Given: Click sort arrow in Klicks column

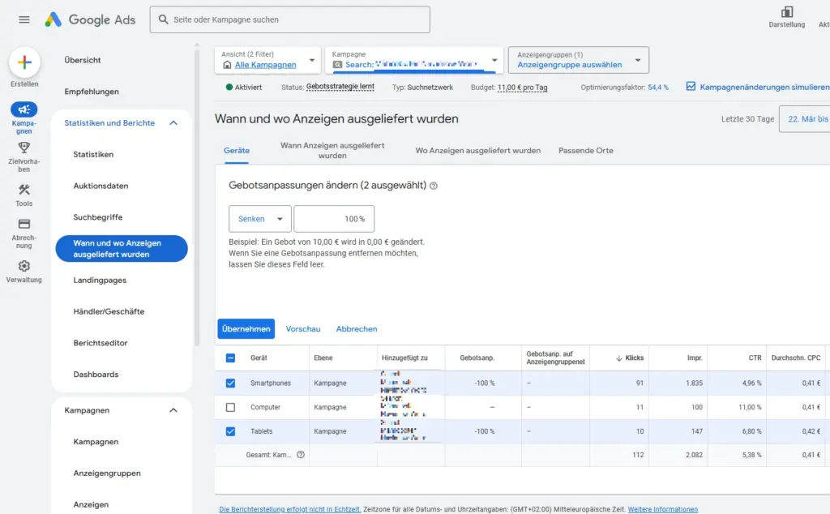Looking at the screenshot, I should (x=618, y=358).
